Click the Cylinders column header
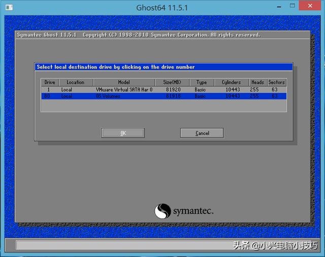325x257 pixels. coord(232,82)
